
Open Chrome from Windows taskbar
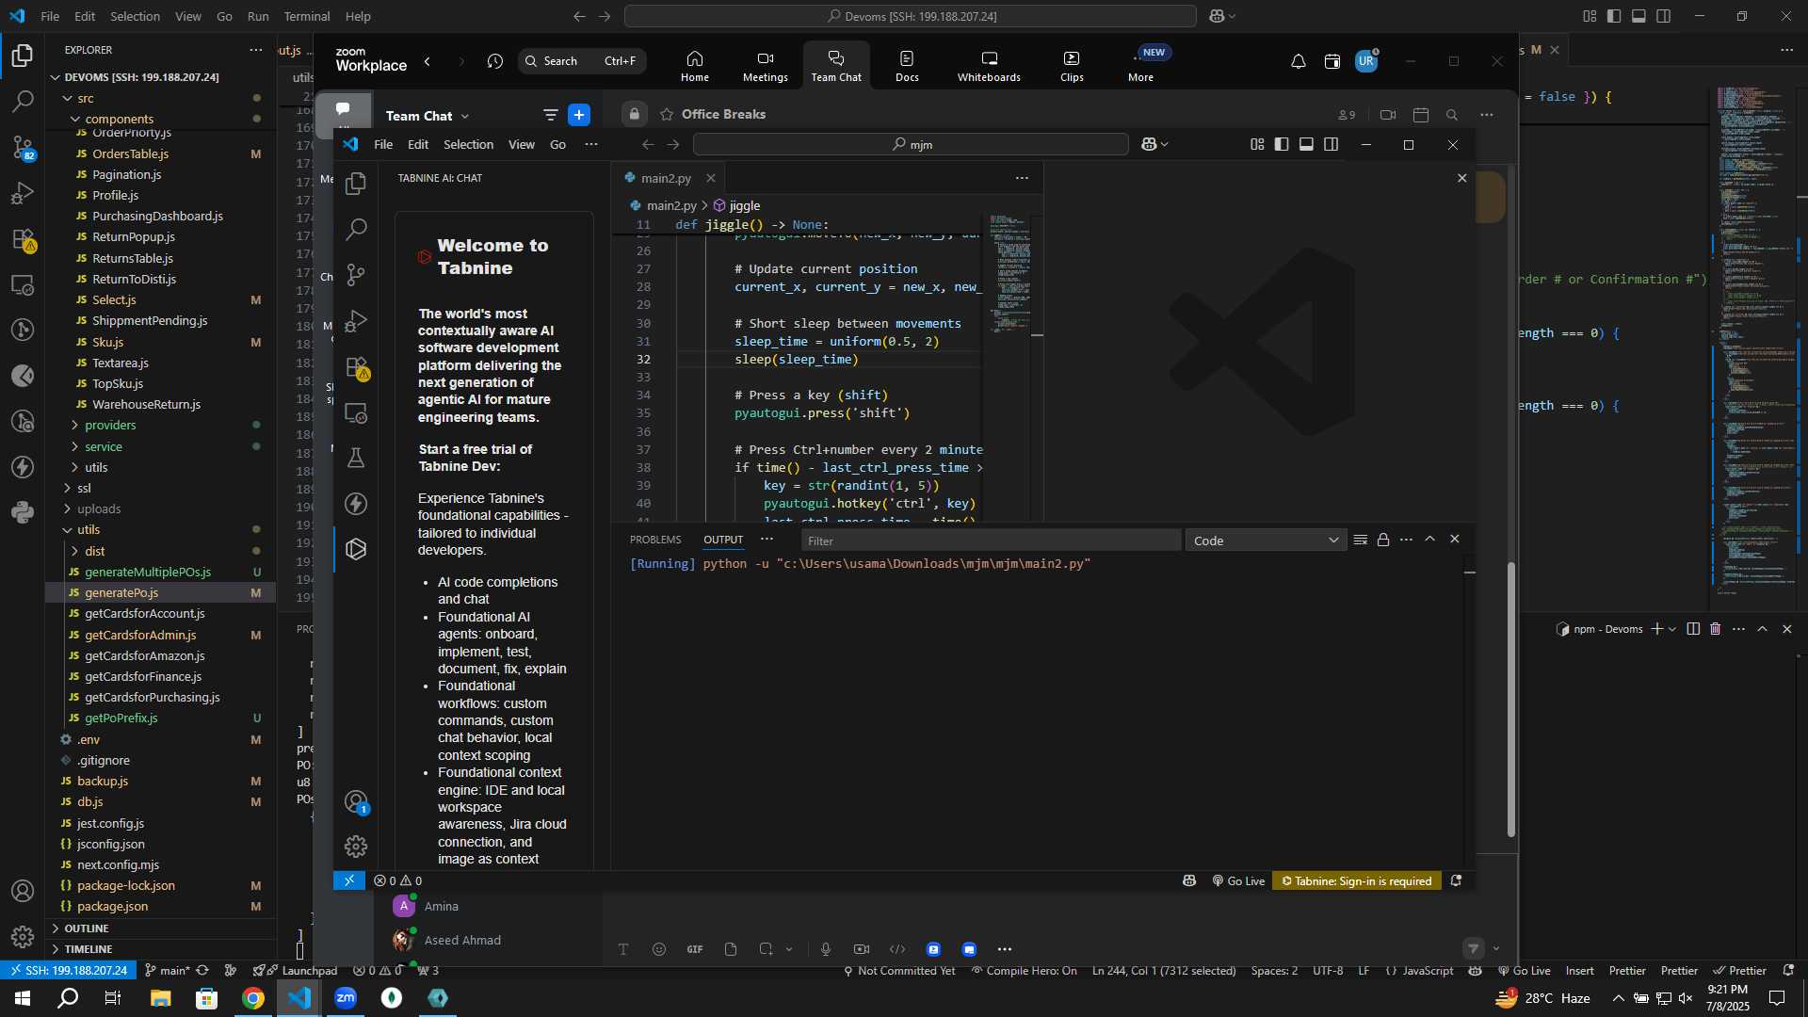tap(253, 998)
